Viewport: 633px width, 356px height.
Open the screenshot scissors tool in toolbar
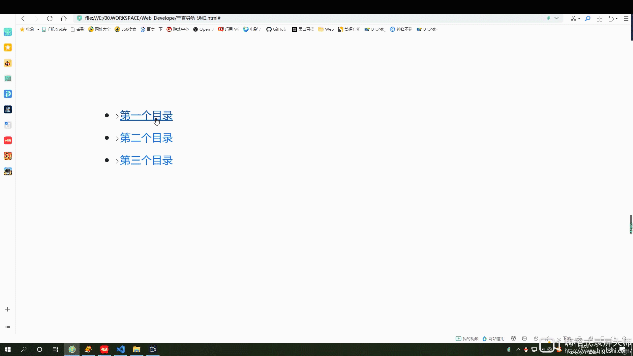point(573,18)
